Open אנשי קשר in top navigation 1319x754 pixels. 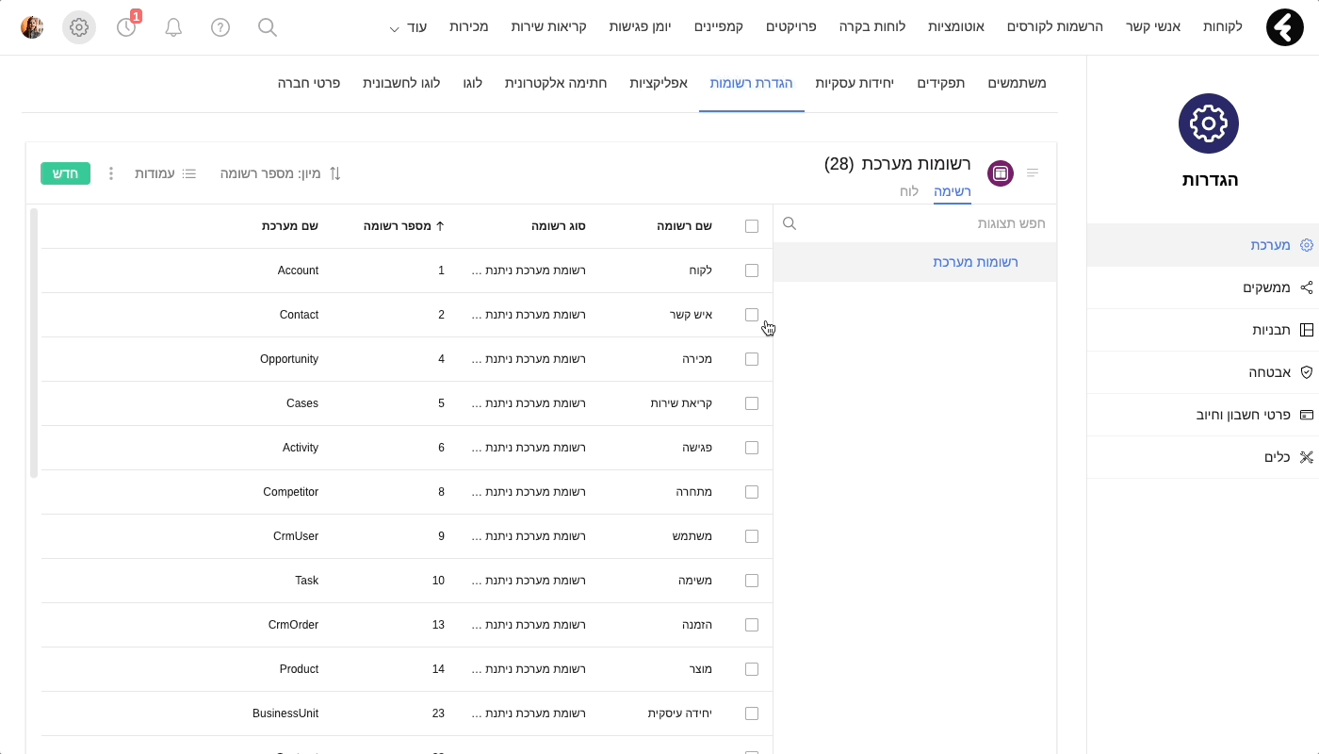tap(1153, 27)
